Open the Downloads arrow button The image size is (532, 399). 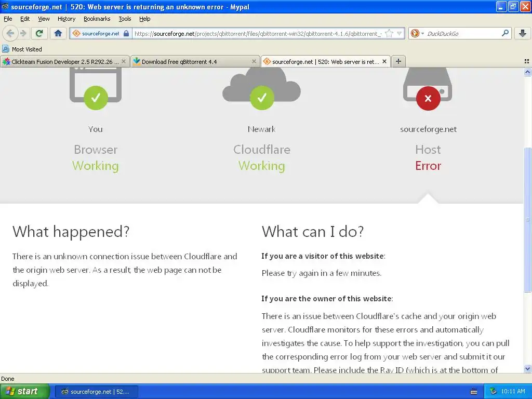click(523, 33)
